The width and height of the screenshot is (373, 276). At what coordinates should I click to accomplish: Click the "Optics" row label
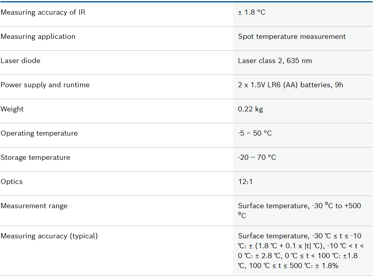(12, 182)
